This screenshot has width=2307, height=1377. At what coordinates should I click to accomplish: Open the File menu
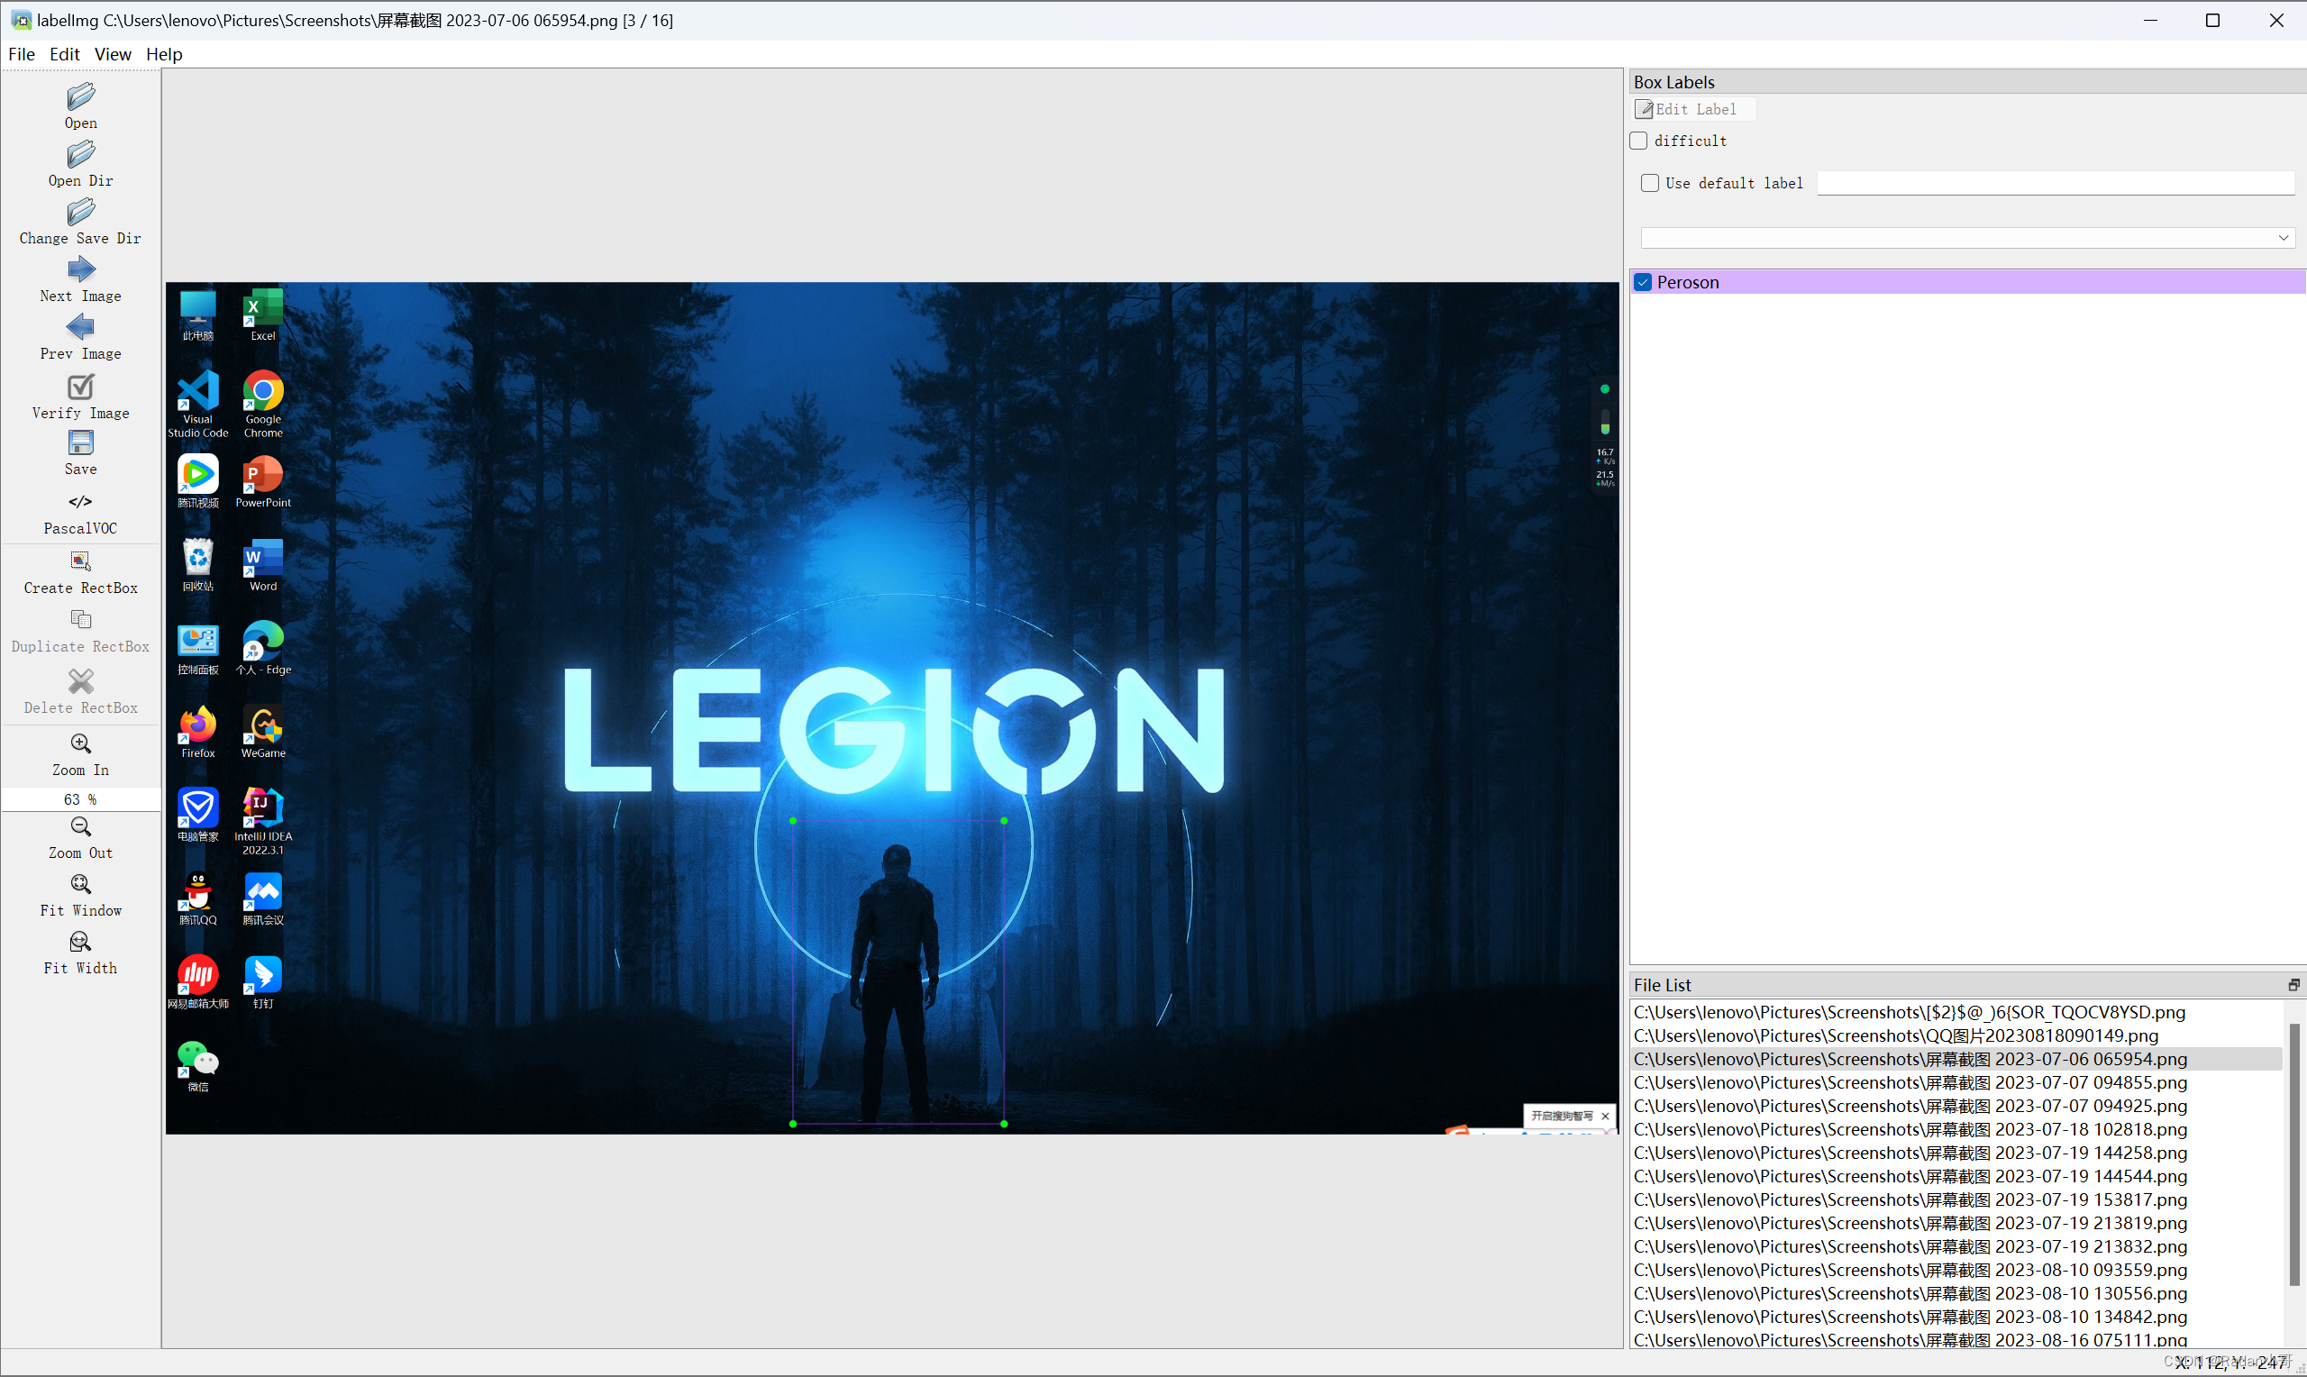(22, 54)
